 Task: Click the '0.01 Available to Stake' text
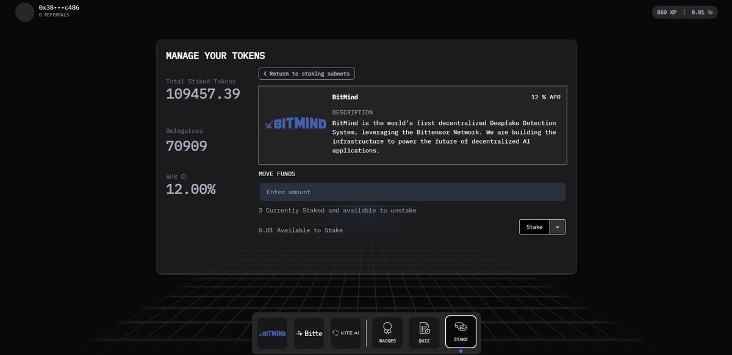(x=301, y=230)
